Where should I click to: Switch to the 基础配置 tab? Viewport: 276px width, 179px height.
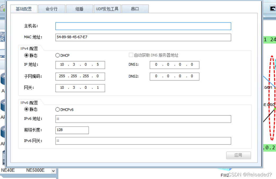click(x=24, y=9)
